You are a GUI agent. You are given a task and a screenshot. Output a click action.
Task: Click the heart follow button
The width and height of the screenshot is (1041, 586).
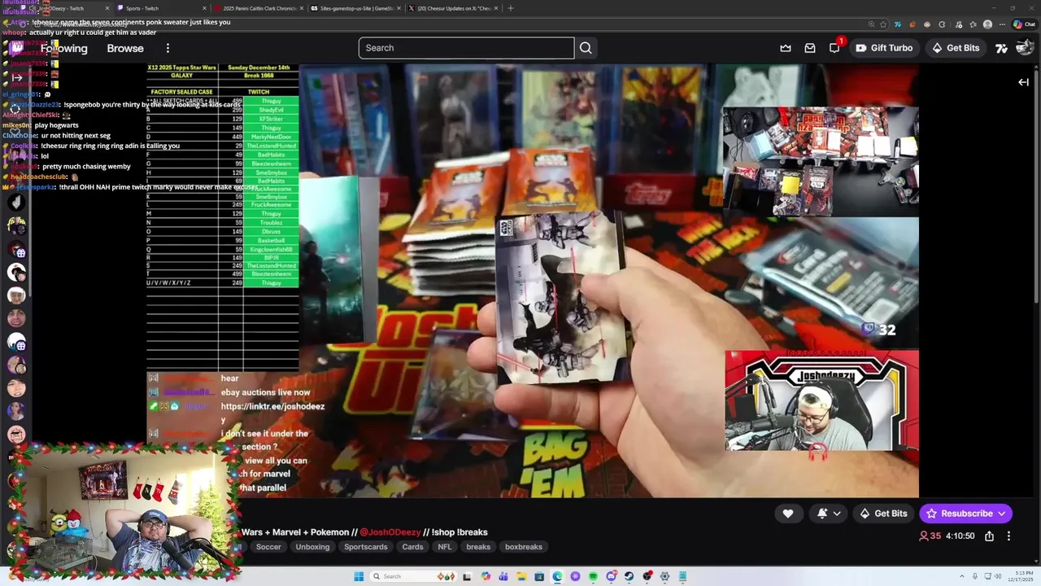[788, 514]
